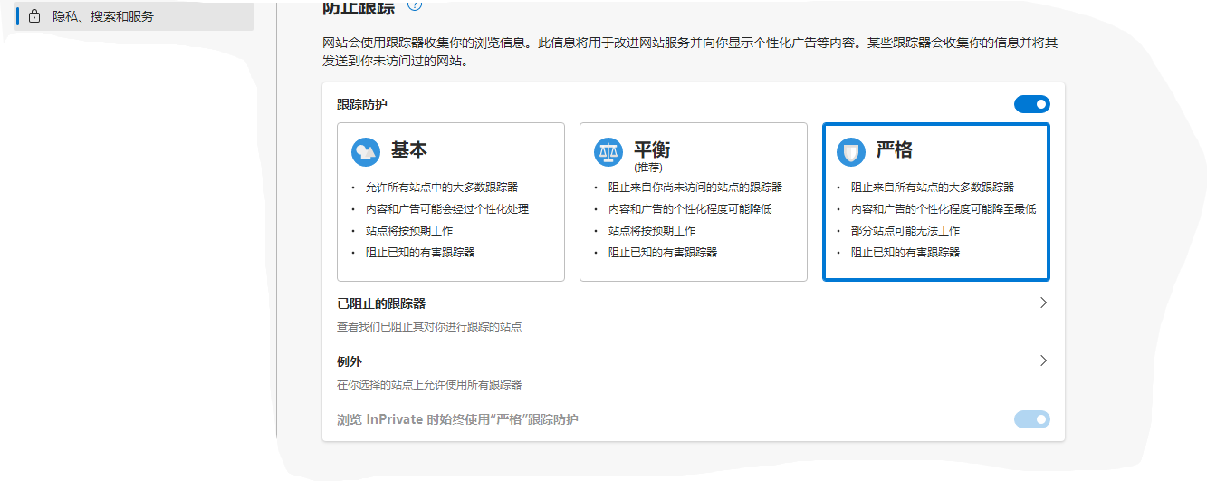The width and height of the screenshot is (1207, 481).
Task: Click the 跟踪防护 label
Action: tap(362, 104)
